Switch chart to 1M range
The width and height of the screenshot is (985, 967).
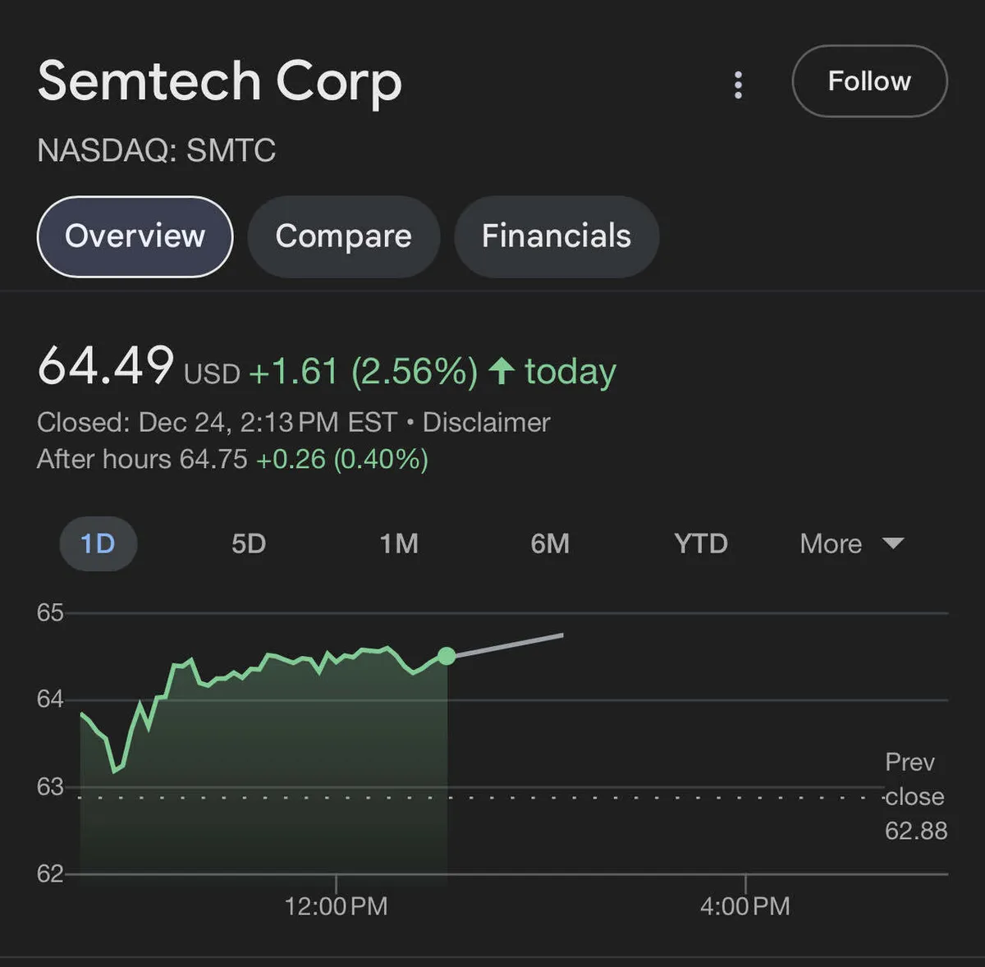tap(399, 543)
